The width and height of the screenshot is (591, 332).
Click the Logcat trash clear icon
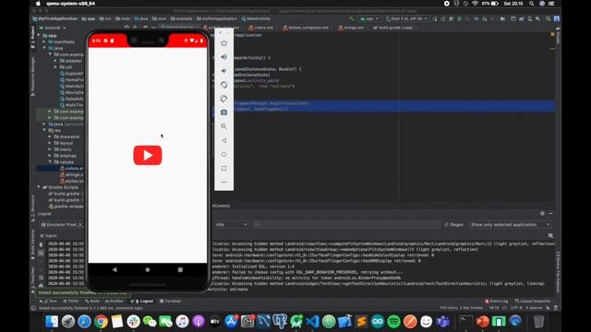pos(41,244)
